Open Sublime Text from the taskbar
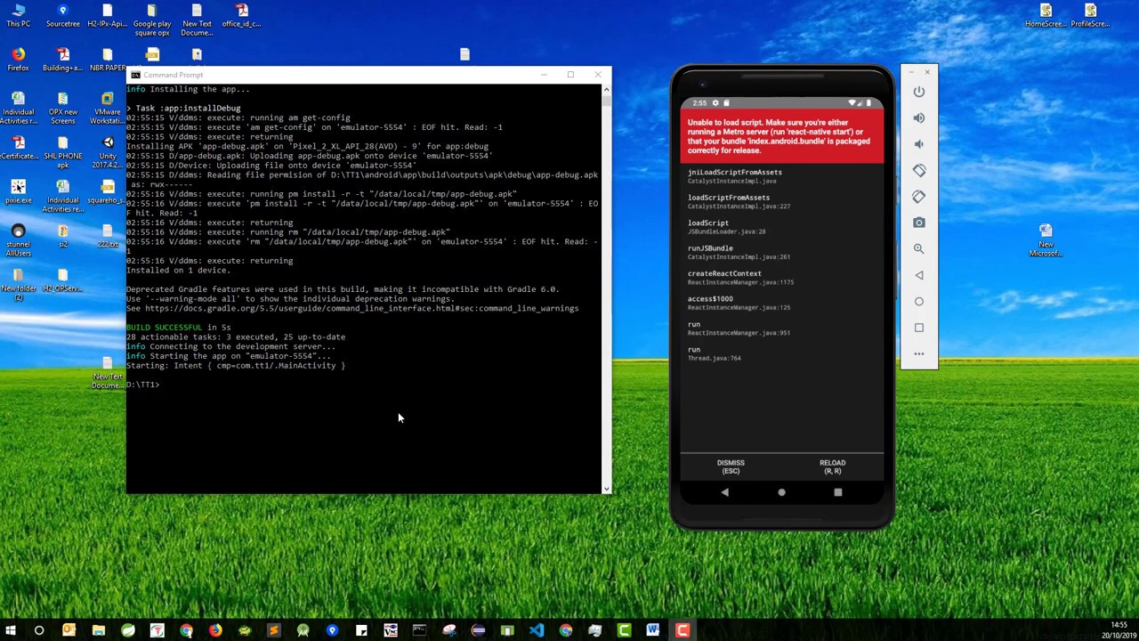1139x641 pixels. coord(273,631)
